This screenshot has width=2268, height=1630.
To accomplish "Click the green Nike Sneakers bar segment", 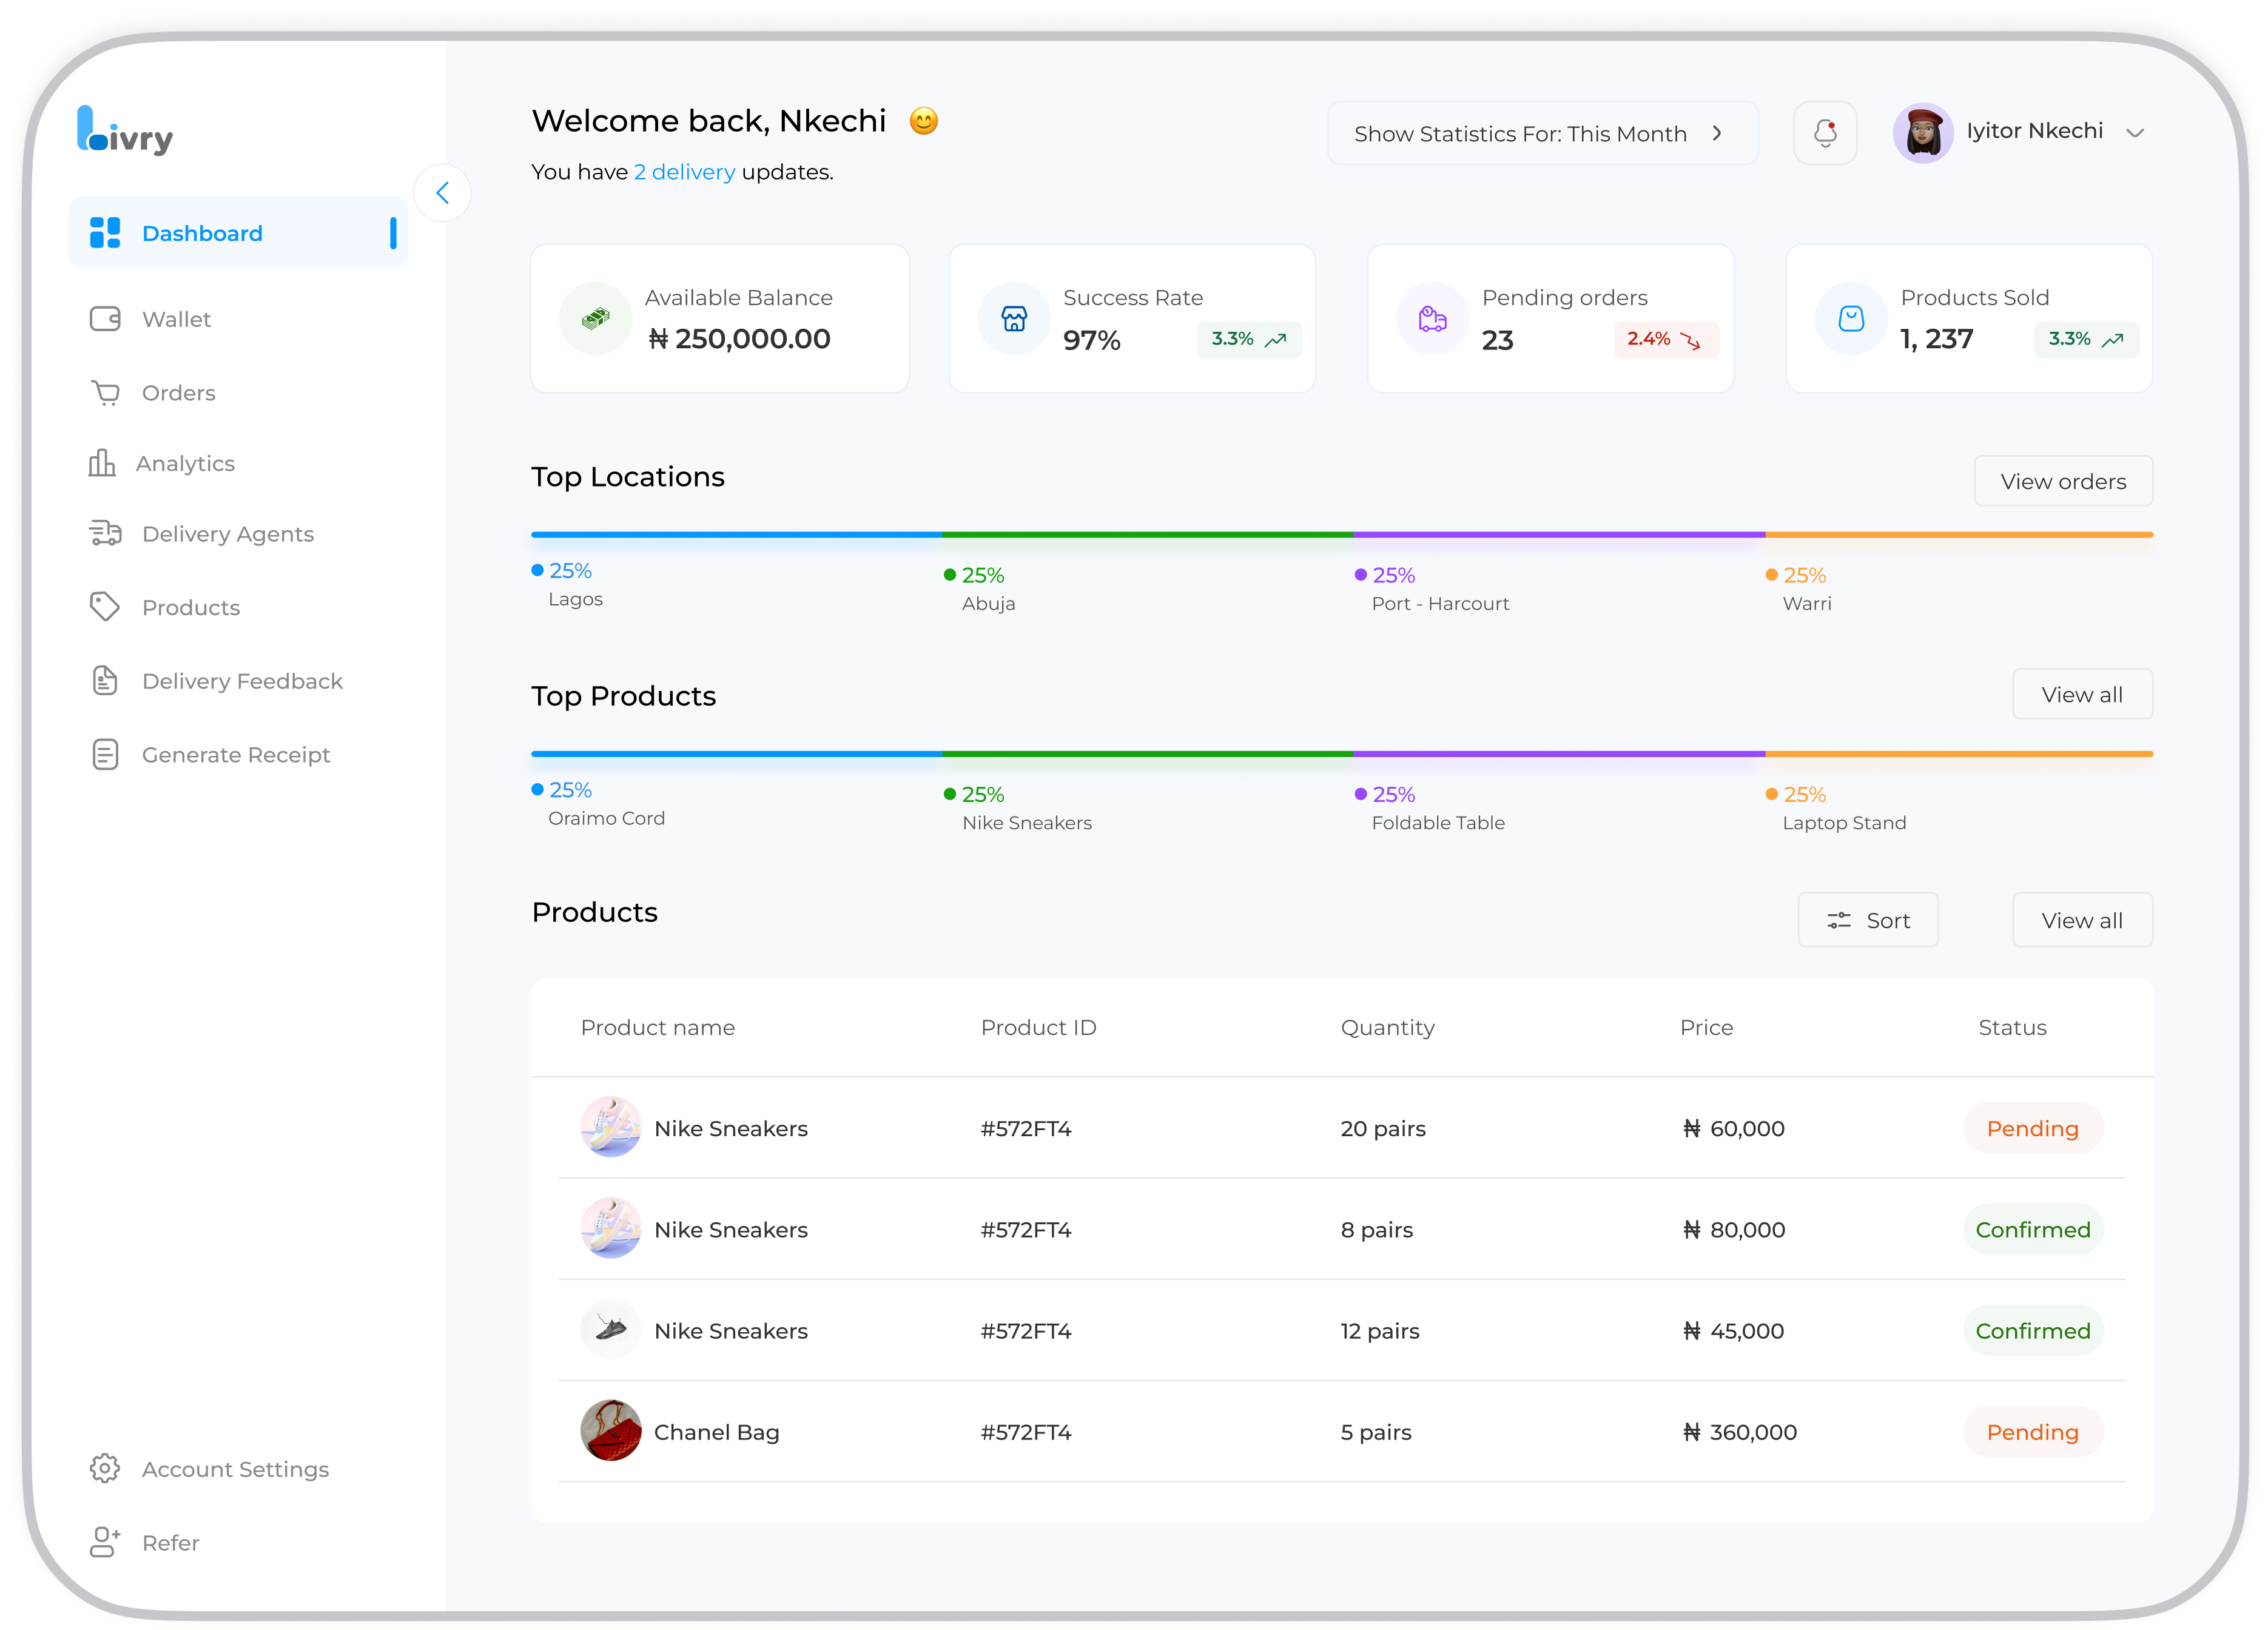I will [x=1147, y=754].
